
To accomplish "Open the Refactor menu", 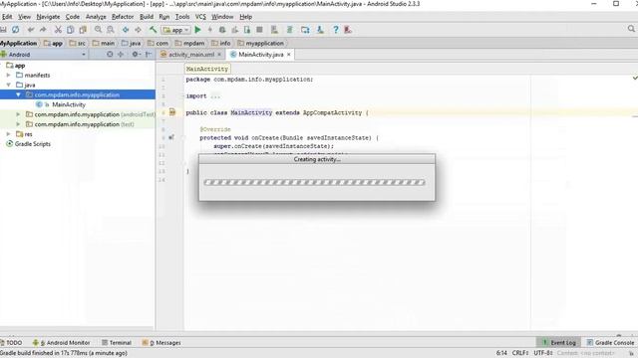I will tap(123, 17).
